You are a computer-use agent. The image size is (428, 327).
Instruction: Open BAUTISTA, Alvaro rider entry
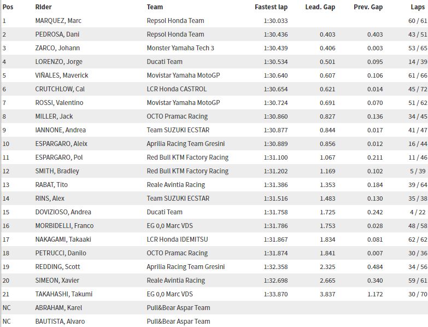(60, 322)
